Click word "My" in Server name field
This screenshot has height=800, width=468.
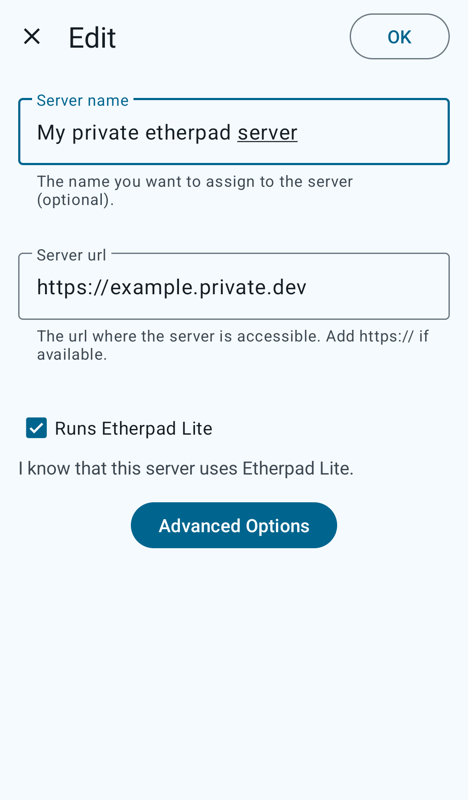(51, 133)
